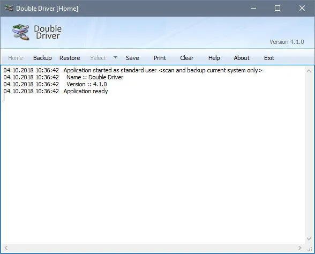Viewport: 315px width, 254px height.
Task: Click the vertical scrollbar up arrow
Action: pos(309,71)
